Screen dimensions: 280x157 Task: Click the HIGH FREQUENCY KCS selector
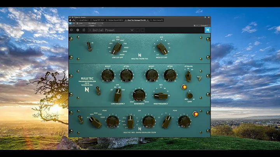pyautogui.click(x=160, y=96)
